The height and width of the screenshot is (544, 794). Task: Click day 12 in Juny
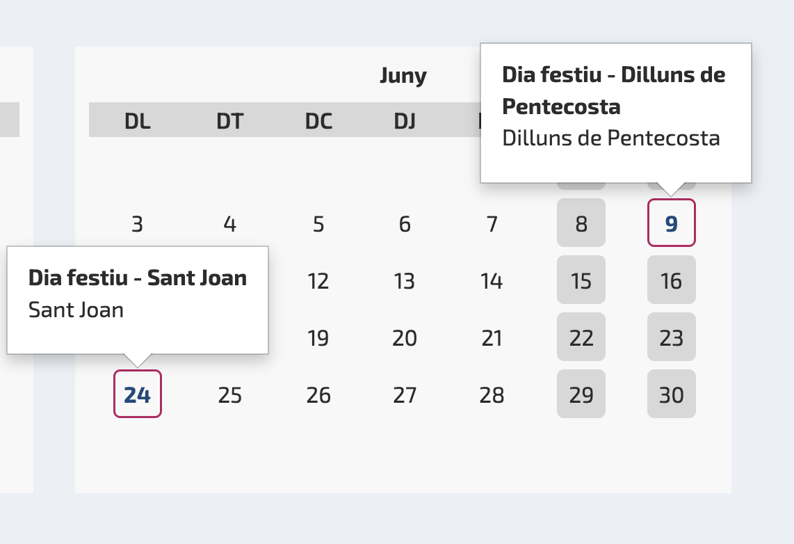pyautogui.click(x=318, y=281)
